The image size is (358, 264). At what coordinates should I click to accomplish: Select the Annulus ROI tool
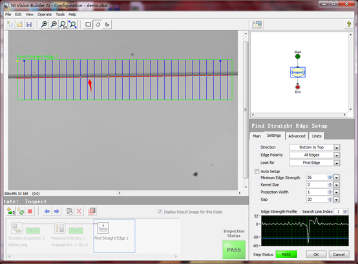107,25
